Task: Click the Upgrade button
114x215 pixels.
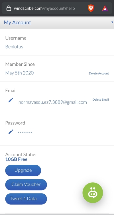Action: click(23, 170)
